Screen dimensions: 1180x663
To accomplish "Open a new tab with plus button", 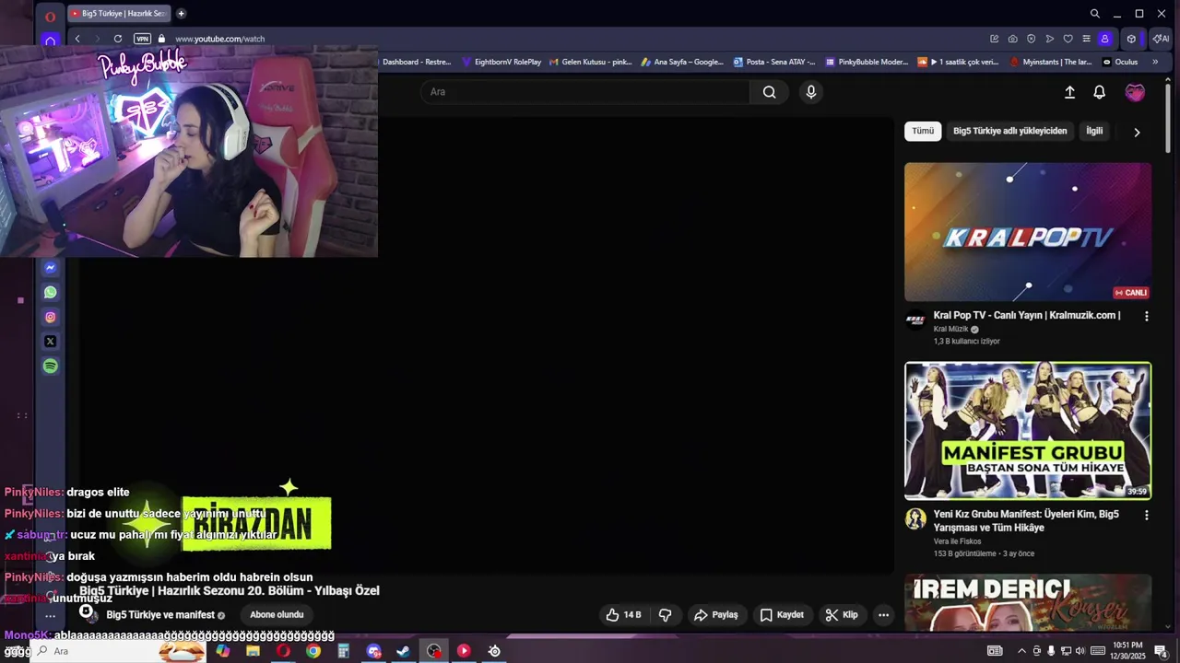I will point(181,14).
